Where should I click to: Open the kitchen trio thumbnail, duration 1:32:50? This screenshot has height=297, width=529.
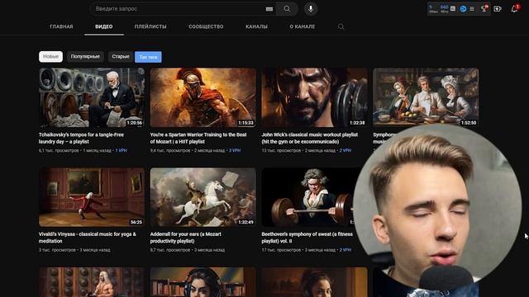(x=426, y=97)
